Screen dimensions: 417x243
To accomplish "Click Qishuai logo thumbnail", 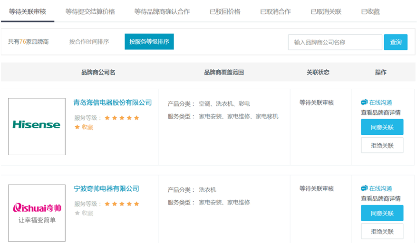I will [37, 213].
